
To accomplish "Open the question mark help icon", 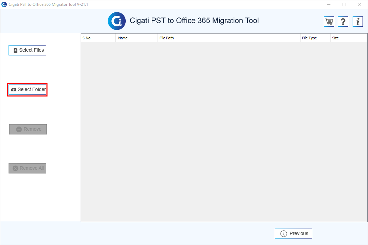I will [343, 22].
